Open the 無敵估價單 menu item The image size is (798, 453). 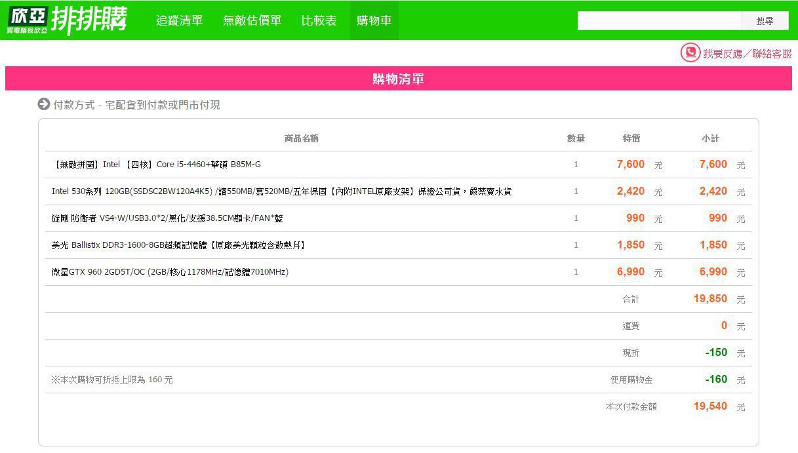click(x=252, y=20)
